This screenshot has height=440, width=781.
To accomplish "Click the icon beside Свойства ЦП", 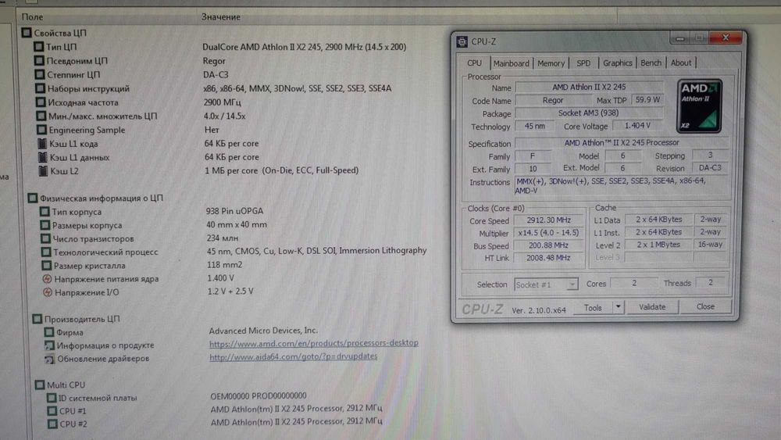I will pos(27,33).
